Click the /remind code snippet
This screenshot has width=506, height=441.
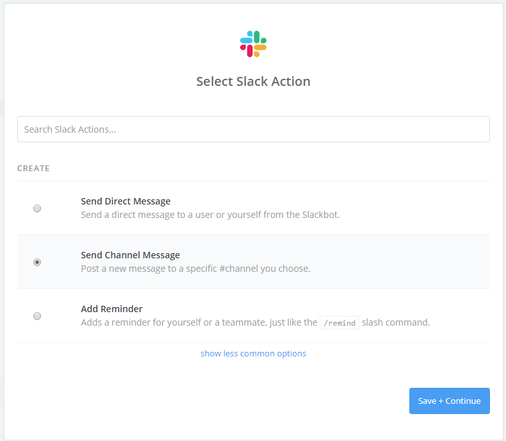click(339, 322)
